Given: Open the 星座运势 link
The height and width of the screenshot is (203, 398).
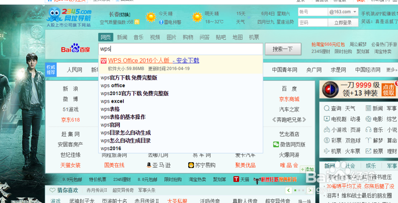Looking at the screenshot, I should [285, 22].
